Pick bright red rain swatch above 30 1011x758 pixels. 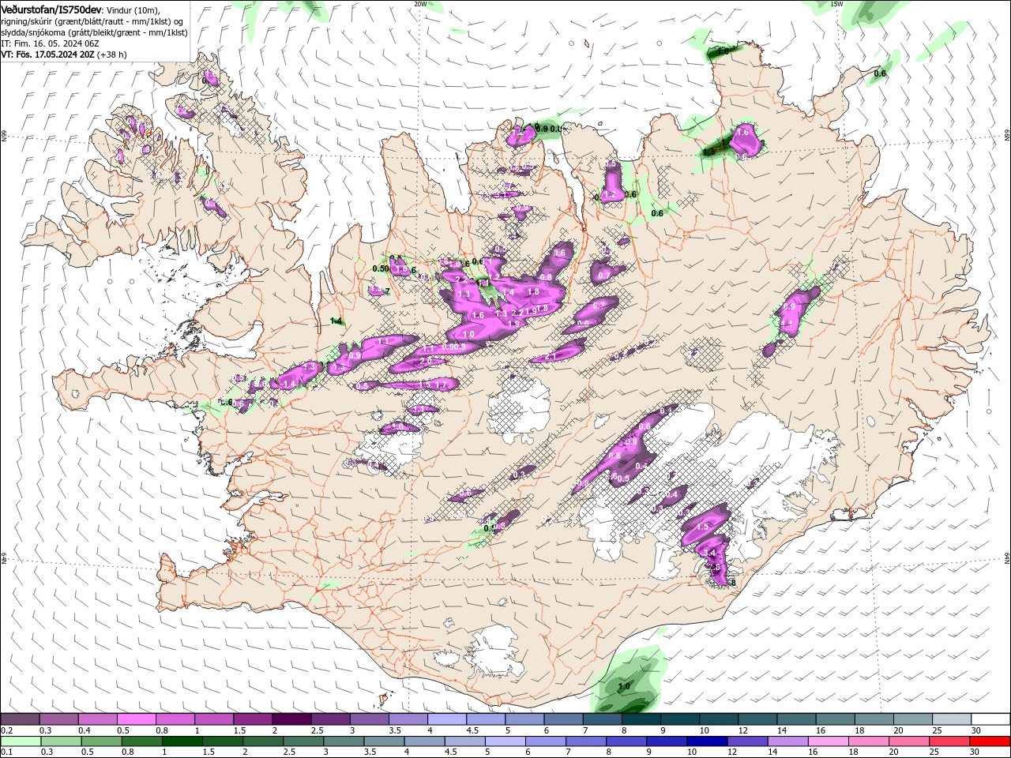(990, 741)
